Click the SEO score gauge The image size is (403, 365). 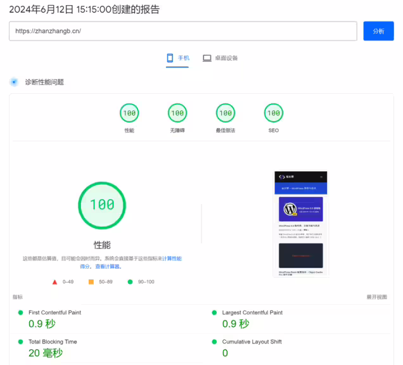point(273,113)
